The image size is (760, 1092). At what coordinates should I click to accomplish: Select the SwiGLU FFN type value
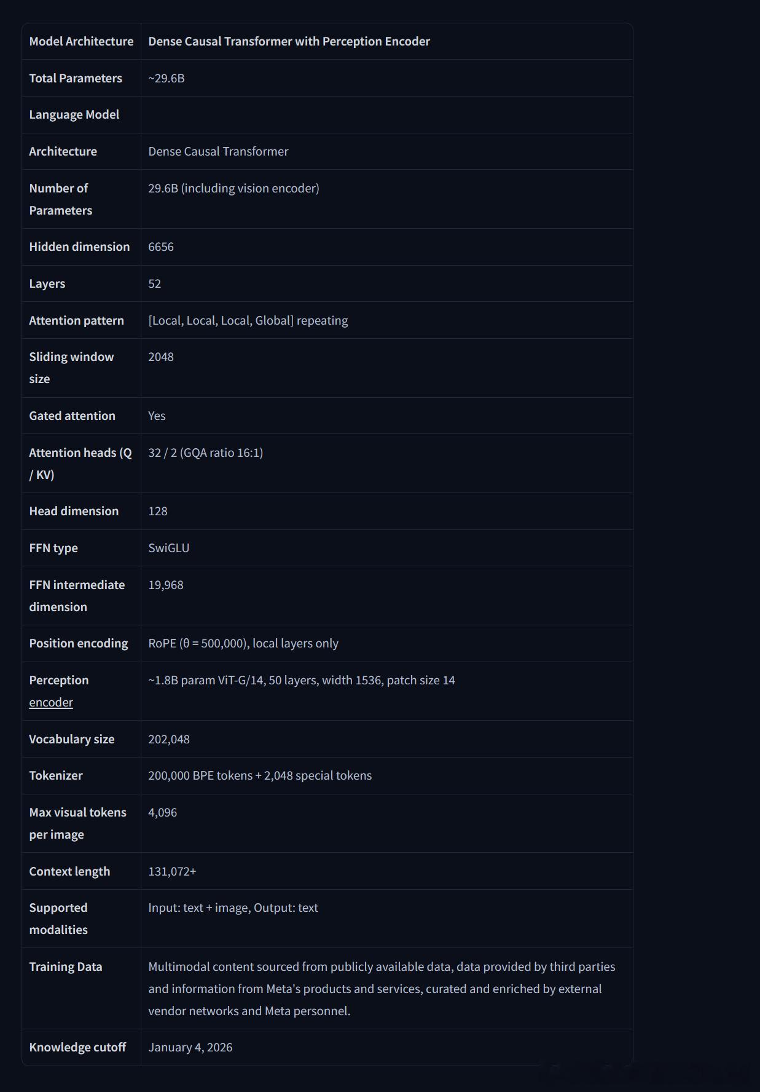coord(169,548)
